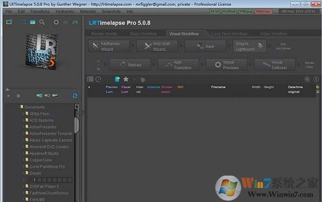Viewport: 322px width, 202px height.
Task: Select the FastViewCloudService folder
Action: click(x=49, y=193)
